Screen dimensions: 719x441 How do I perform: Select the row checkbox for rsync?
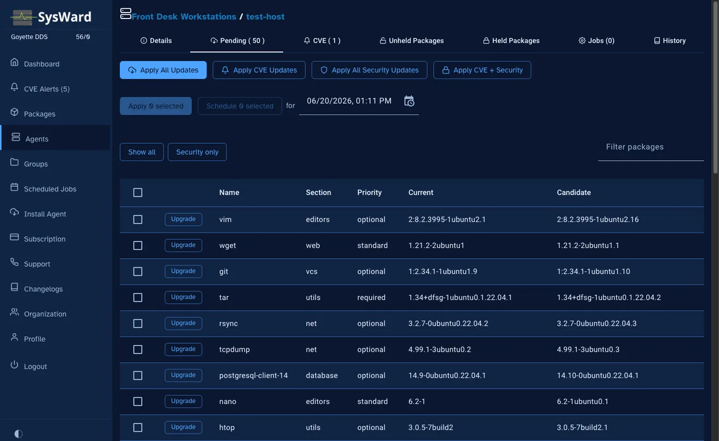(138, 324)
